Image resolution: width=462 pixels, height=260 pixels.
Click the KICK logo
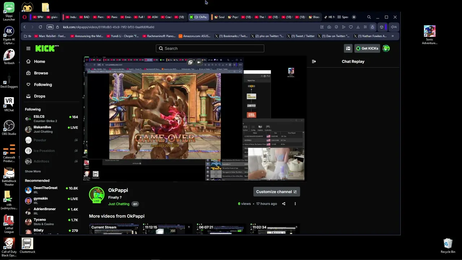[47, 48]
